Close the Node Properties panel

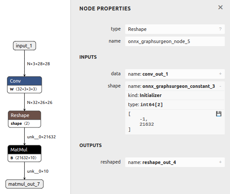(x=220, y=7)
